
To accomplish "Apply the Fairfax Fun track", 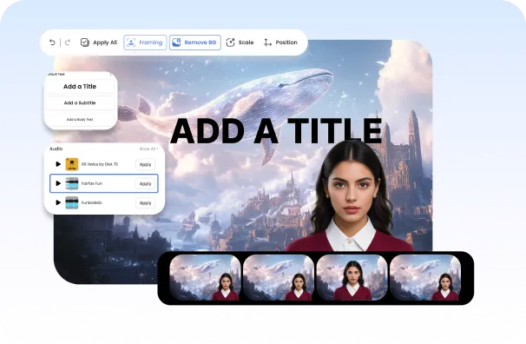I will pos(145,183).
